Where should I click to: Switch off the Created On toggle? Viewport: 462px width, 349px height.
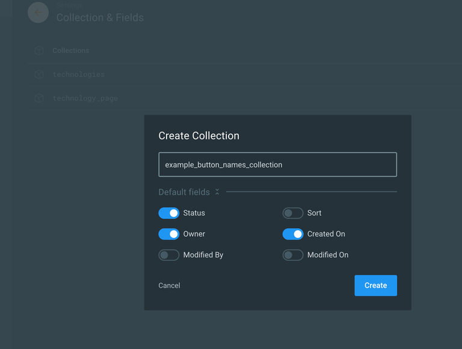(x=293, y=234)
